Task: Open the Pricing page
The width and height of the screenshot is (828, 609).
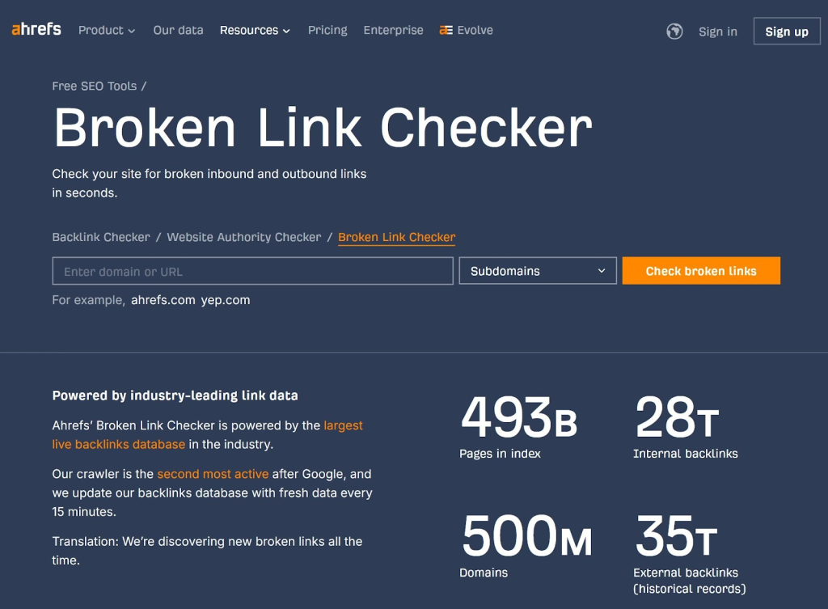Action: [327, 30]
